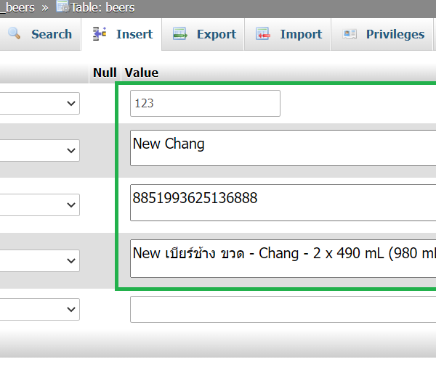
Task: Click the table icon in the breadcrumb
Action: click(x=62, y=7)
